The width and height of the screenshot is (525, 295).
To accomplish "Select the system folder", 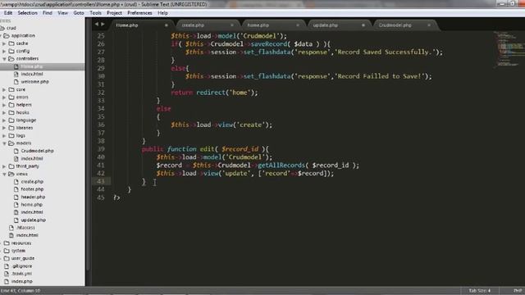I will [x=18, y=251].
